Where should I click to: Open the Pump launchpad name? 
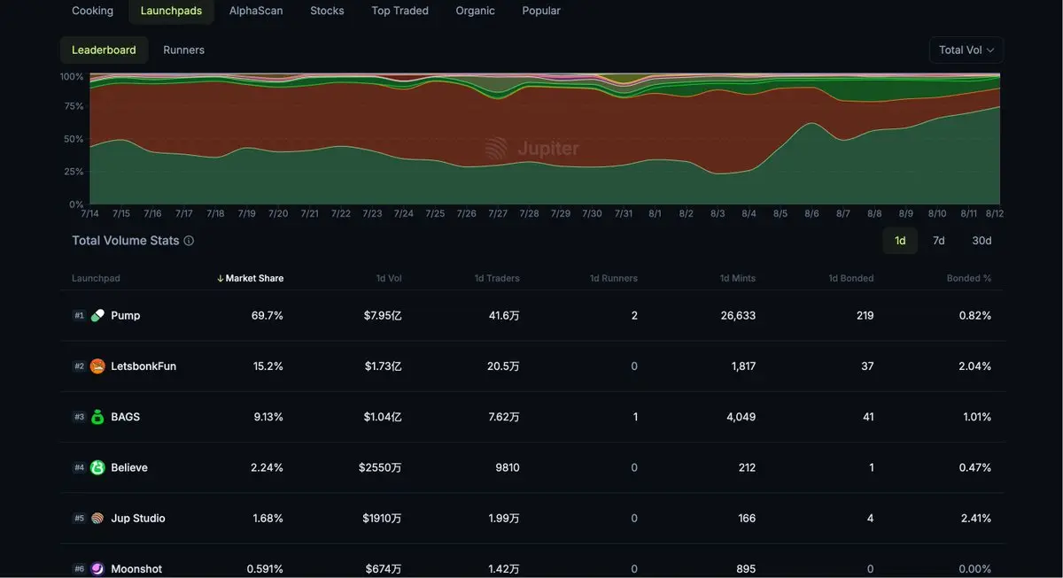click(126, 315)
